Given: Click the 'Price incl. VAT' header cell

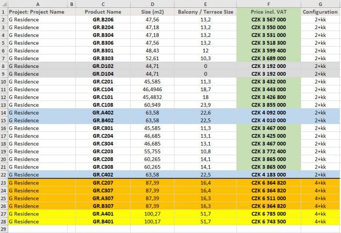Looking at the screenshot, I should pos(268,12).
